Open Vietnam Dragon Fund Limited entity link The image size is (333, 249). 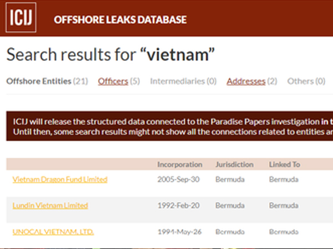coord(60,179)
